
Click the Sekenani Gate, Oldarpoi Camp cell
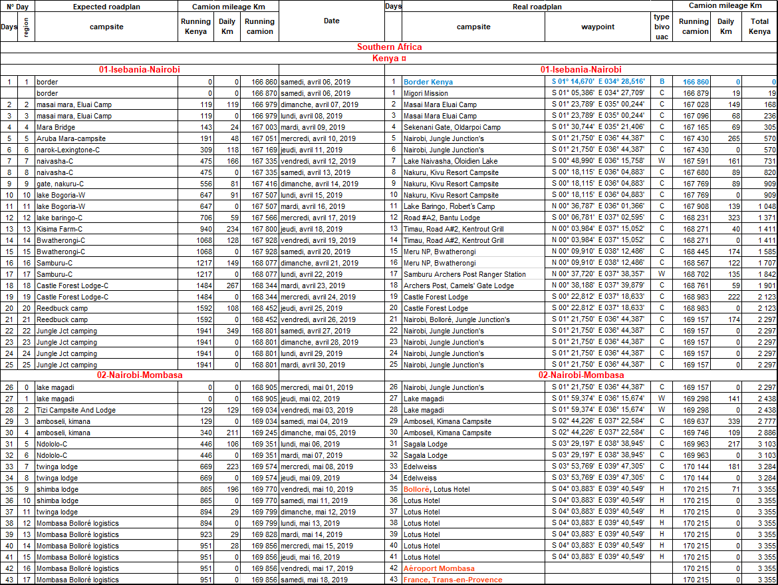pyautogui.click(x=452, y=127)
